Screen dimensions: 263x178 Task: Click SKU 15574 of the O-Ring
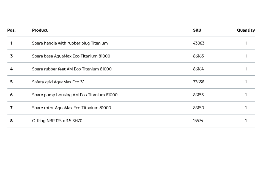coord(198,121)
